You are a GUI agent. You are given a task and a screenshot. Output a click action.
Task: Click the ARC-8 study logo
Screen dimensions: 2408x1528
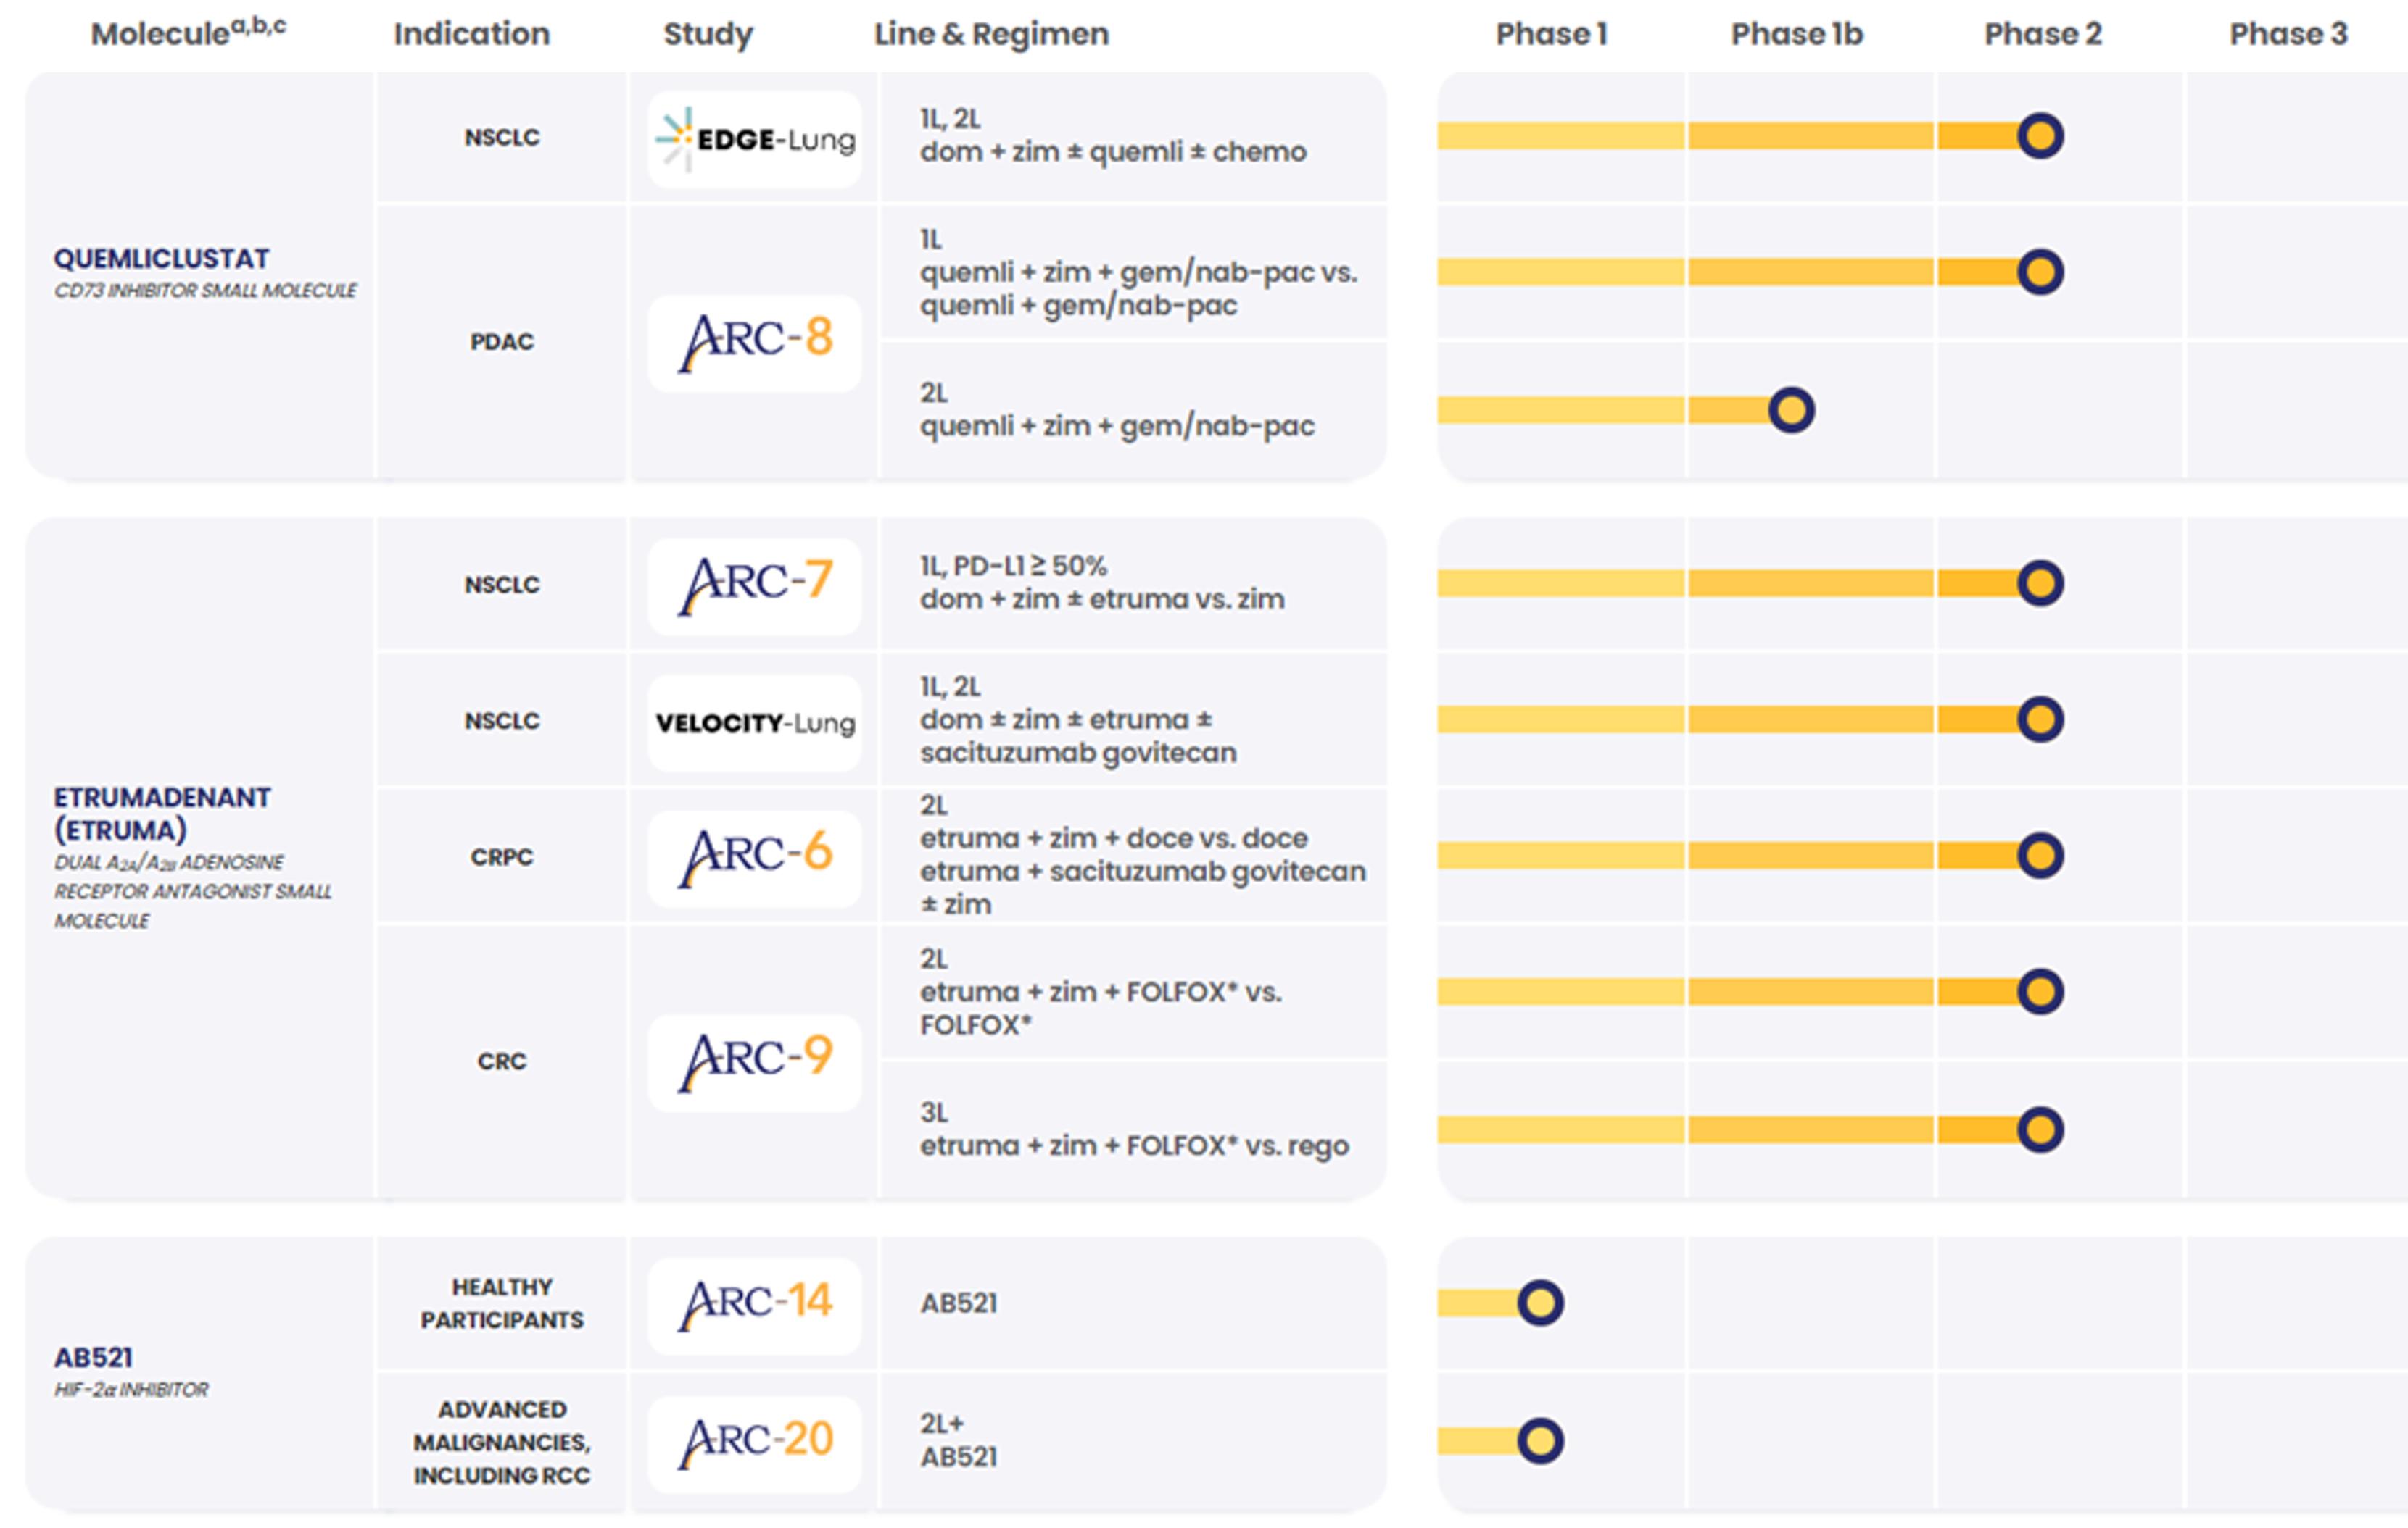pos(755,342)
